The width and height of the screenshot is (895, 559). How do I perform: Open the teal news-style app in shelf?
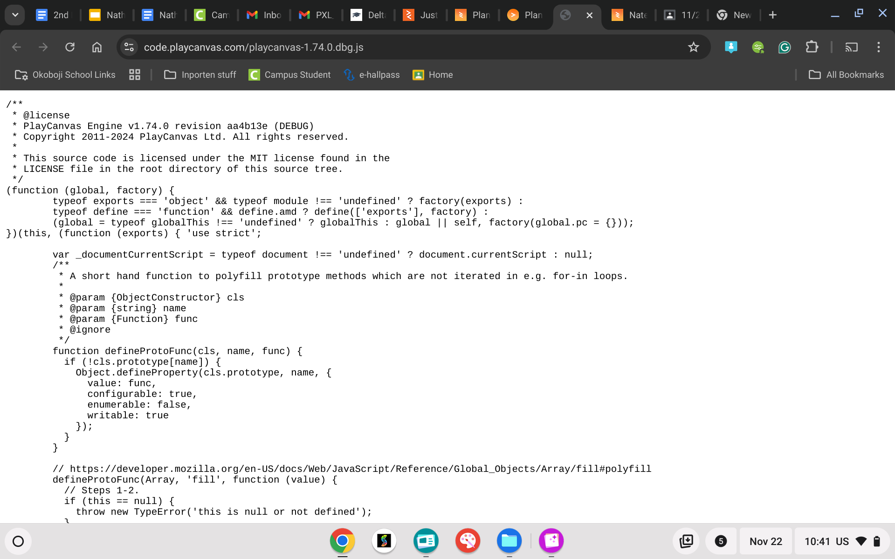[426, 541]
